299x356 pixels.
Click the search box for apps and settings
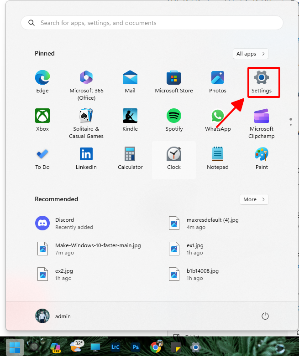coord(152,23)
